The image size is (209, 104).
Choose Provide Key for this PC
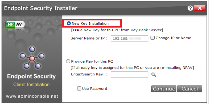(68, 61)
